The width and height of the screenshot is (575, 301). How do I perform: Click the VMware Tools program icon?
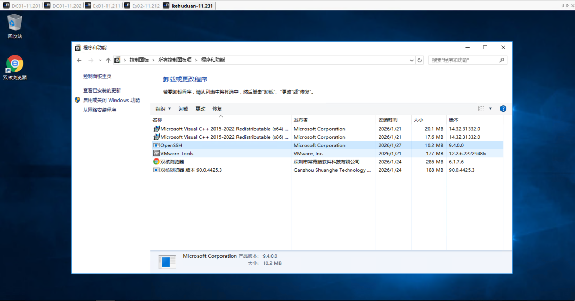click(x=156, y=154)
